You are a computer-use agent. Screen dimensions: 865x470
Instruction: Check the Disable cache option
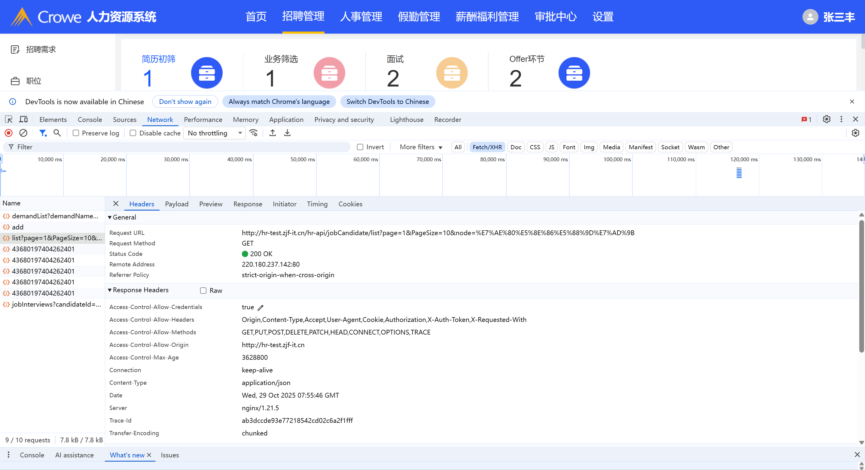[x=133, y=133]
